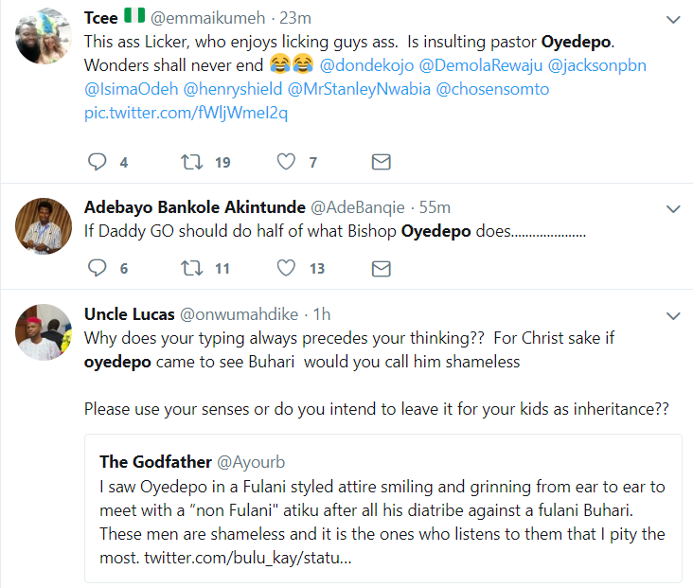Send Tcee's tweet via direct message
Viewport: 693px width, 588px height.
381,162
